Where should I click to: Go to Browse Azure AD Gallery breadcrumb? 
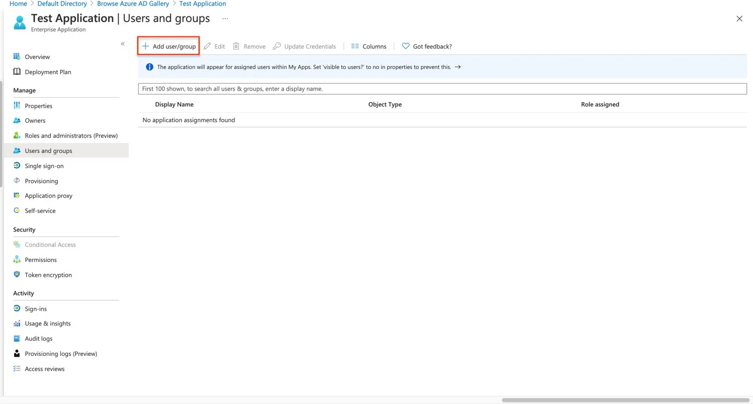coord(133,4)
